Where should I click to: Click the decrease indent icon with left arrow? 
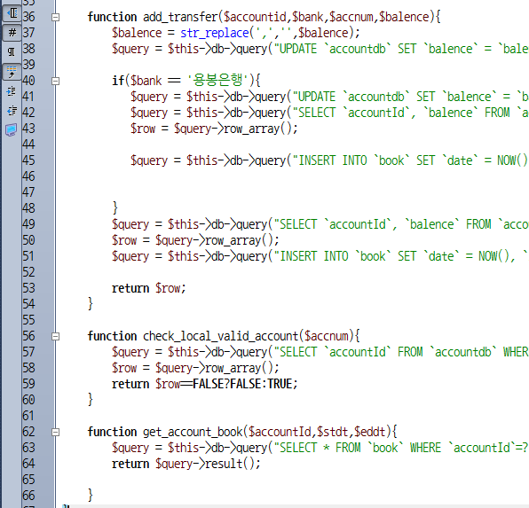(x=12, y=111)
